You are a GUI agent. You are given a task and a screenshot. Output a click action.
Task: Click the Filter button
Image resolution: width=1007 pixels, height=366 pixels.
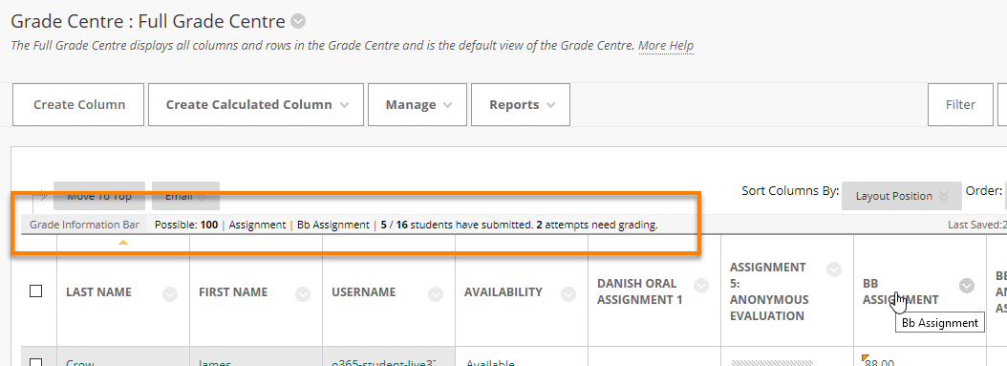pyautogui.click(x=961, y=105)
